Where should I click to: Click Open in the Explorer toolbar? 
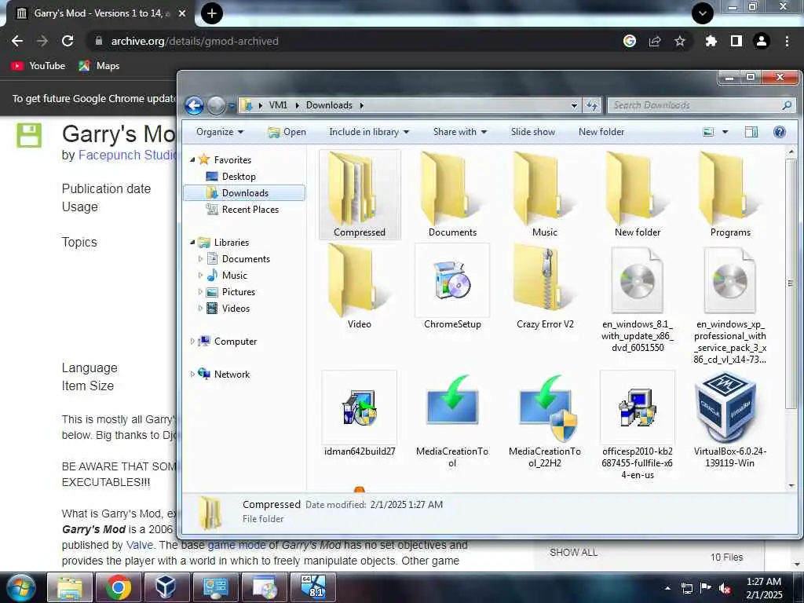287,132
